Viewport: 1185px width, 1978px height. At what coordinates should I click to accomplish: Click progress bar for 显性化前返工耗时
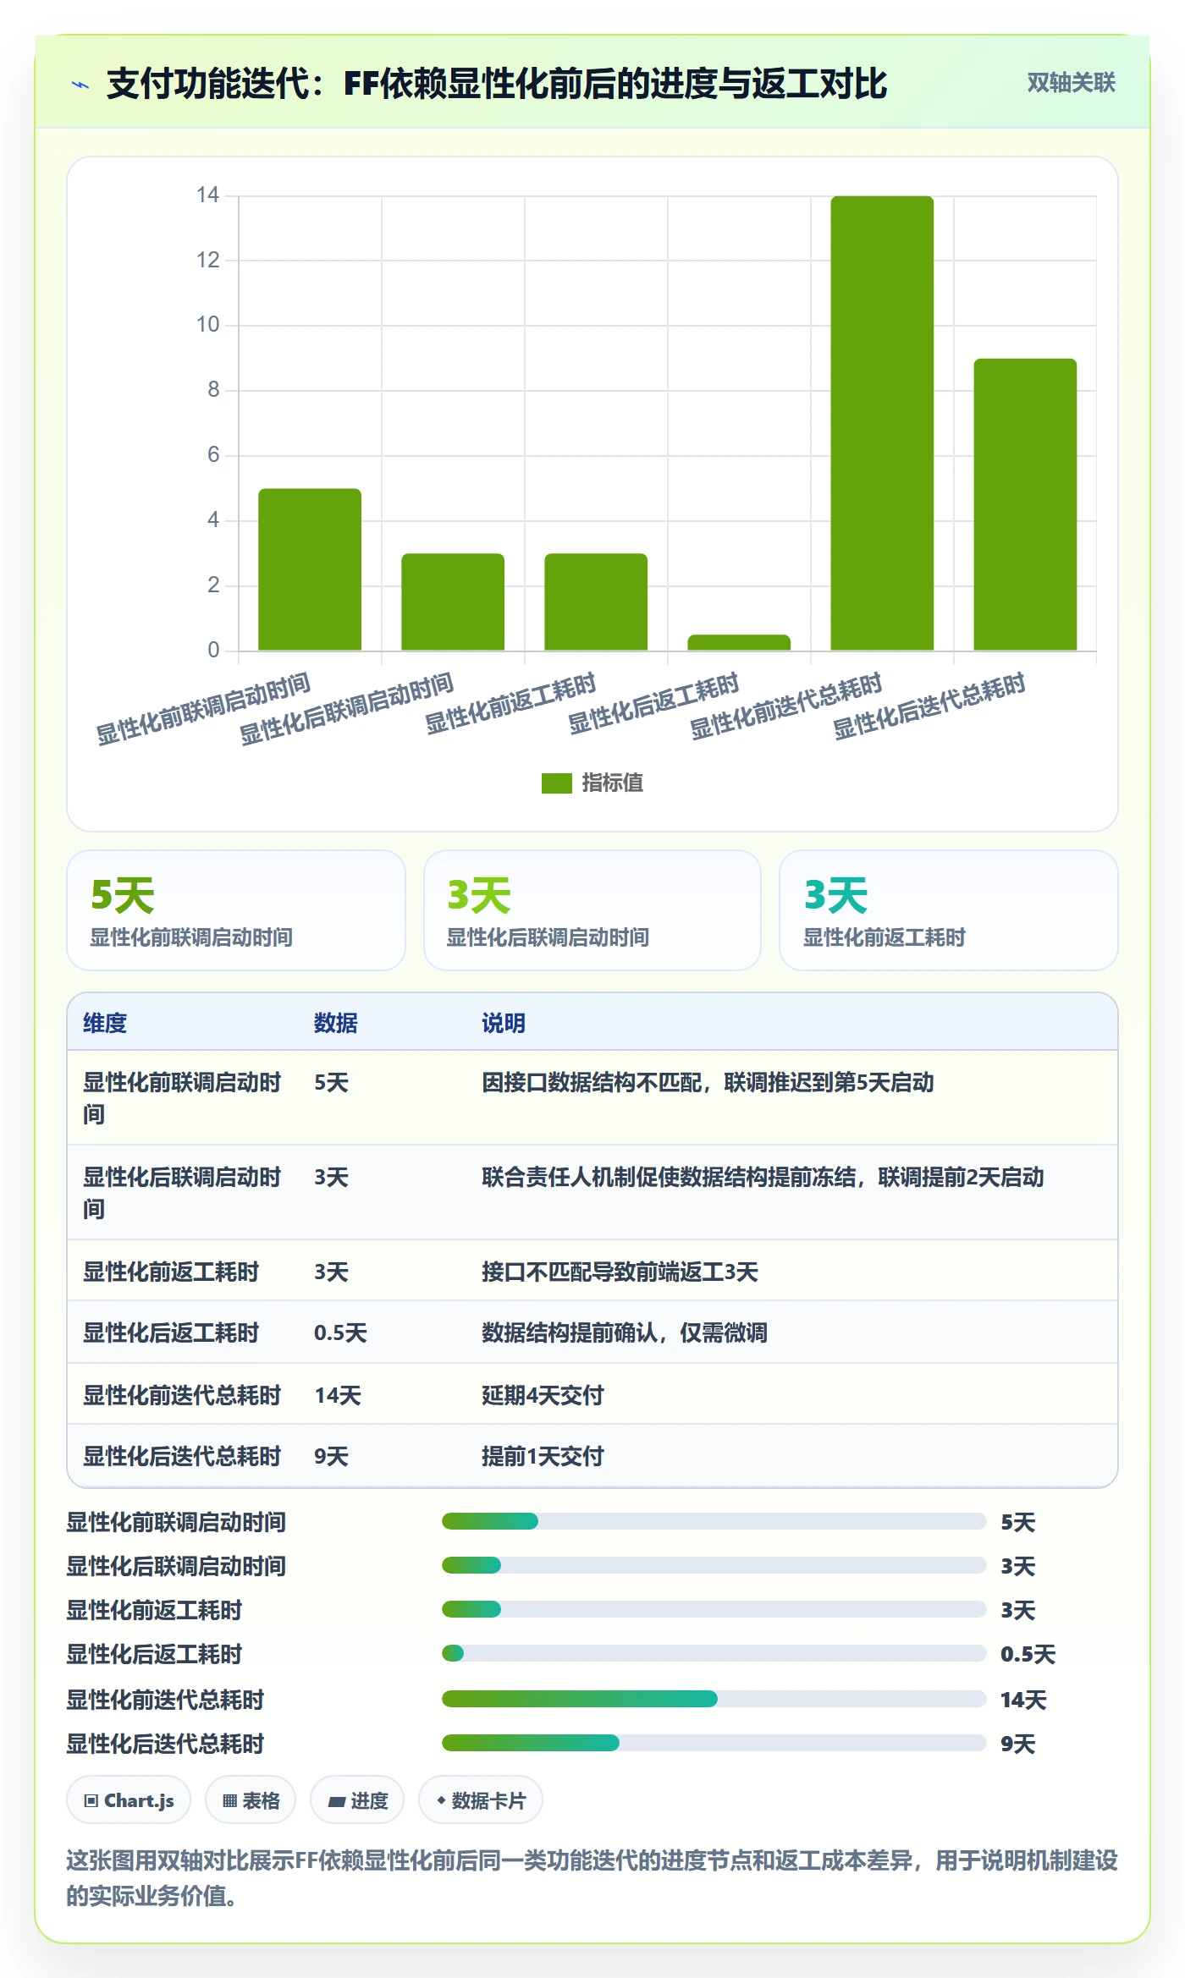(x=714, y=1609)
